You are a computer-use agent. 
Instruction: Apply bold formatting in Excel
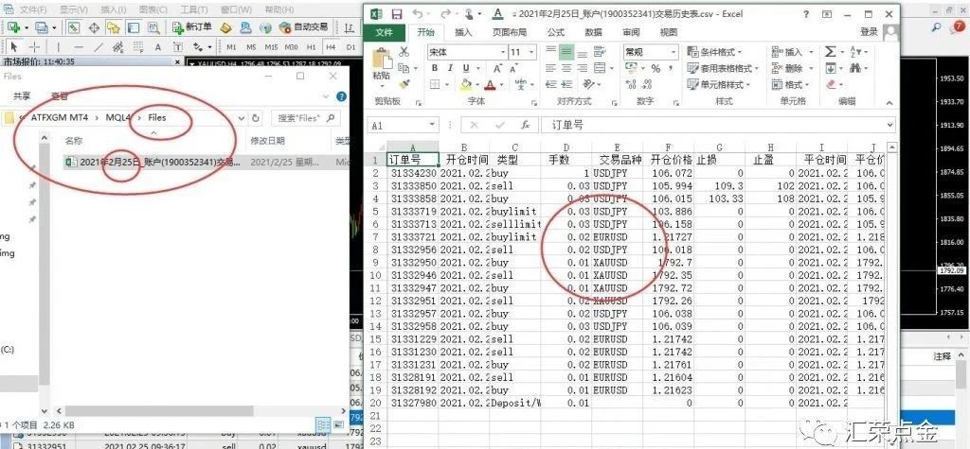[x=434, y=69]
